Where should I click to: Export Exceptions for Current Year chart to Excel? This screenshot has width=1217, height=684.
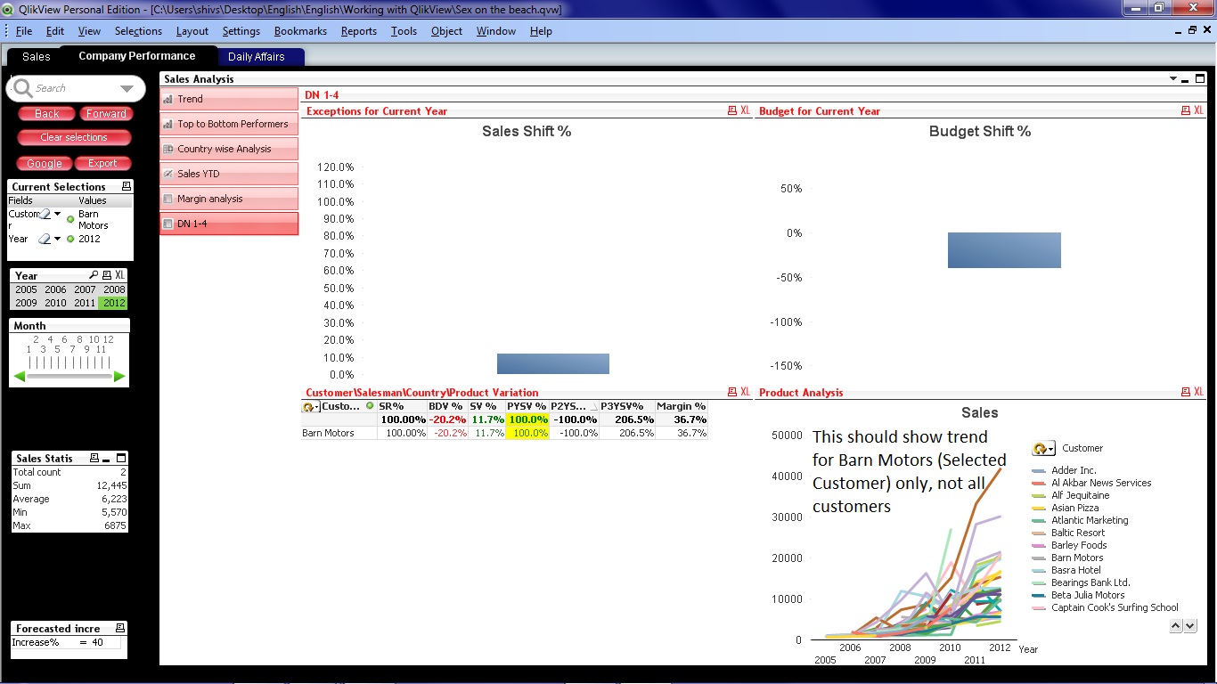pos(746,110)
